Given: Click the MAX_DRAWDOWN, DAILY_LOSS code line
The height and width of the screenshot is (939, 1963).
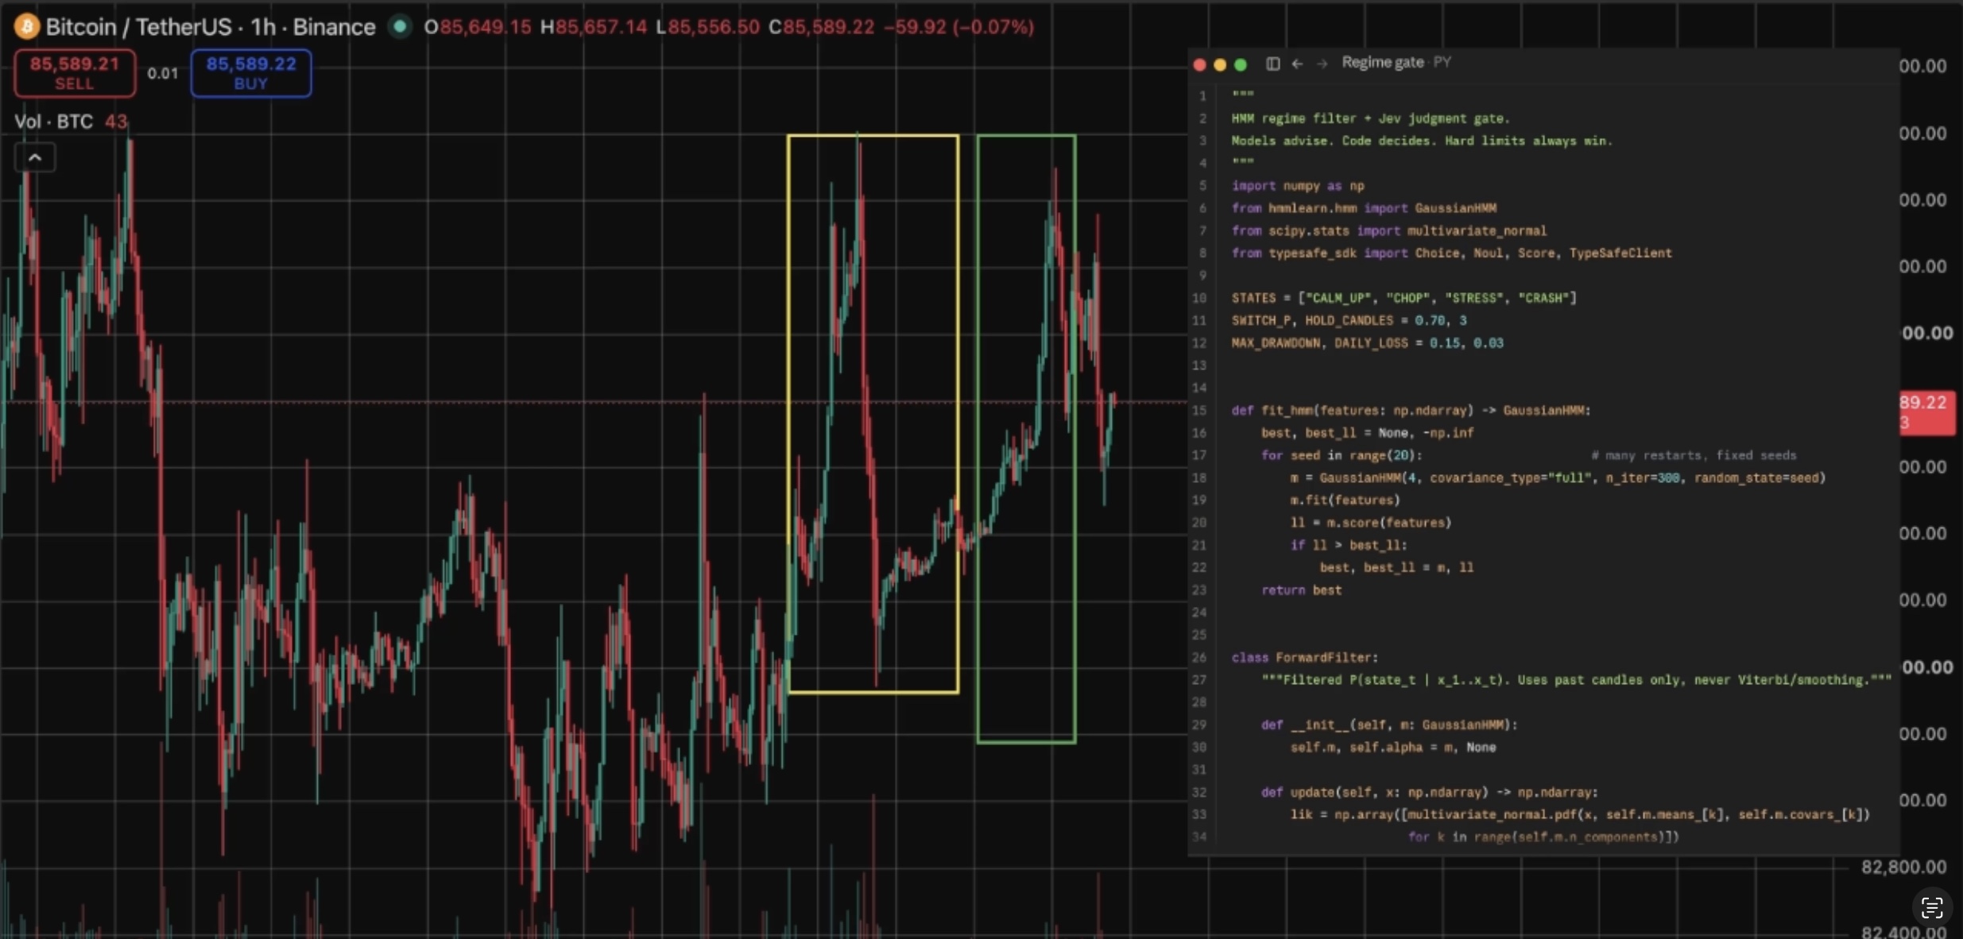Looking at the screenshot, I should (1367, 343).
